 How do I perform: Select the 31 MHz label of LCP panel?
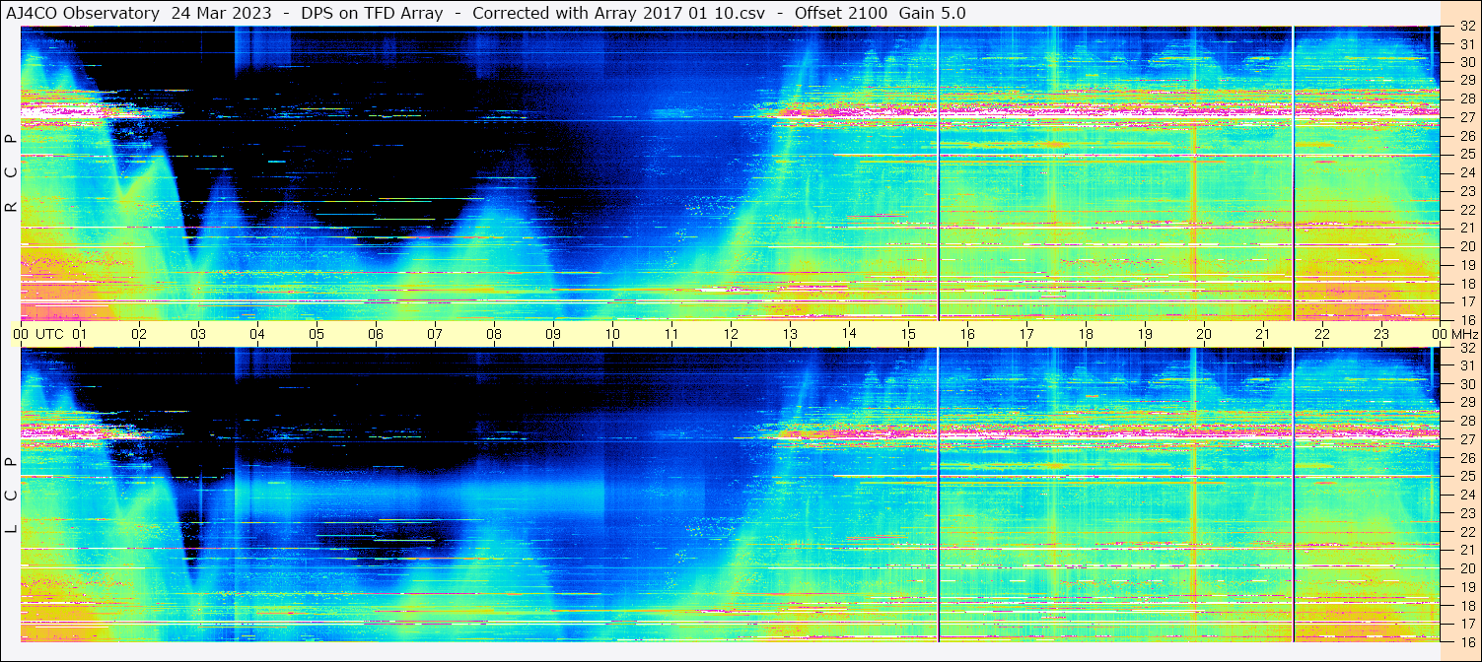tap(1467, 365)
